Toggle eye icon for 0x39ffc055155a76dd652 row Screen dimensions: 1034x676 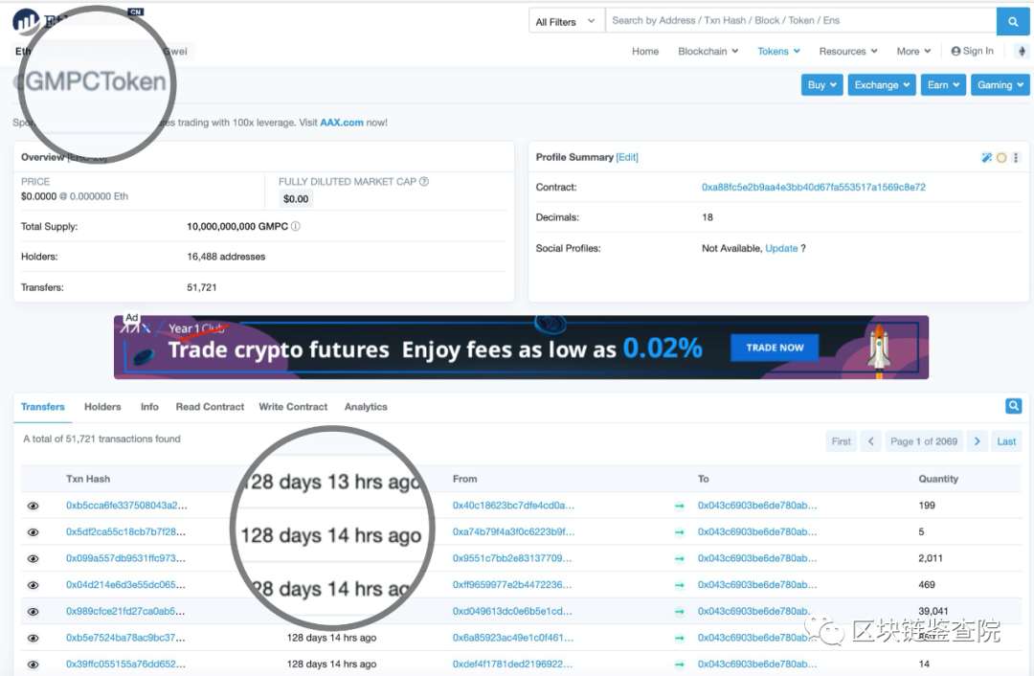[33, 665]
